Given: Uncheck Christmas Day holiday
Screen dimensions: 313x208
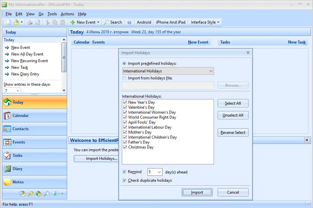Looking at the screenshot, I should (x=125, y=147).
